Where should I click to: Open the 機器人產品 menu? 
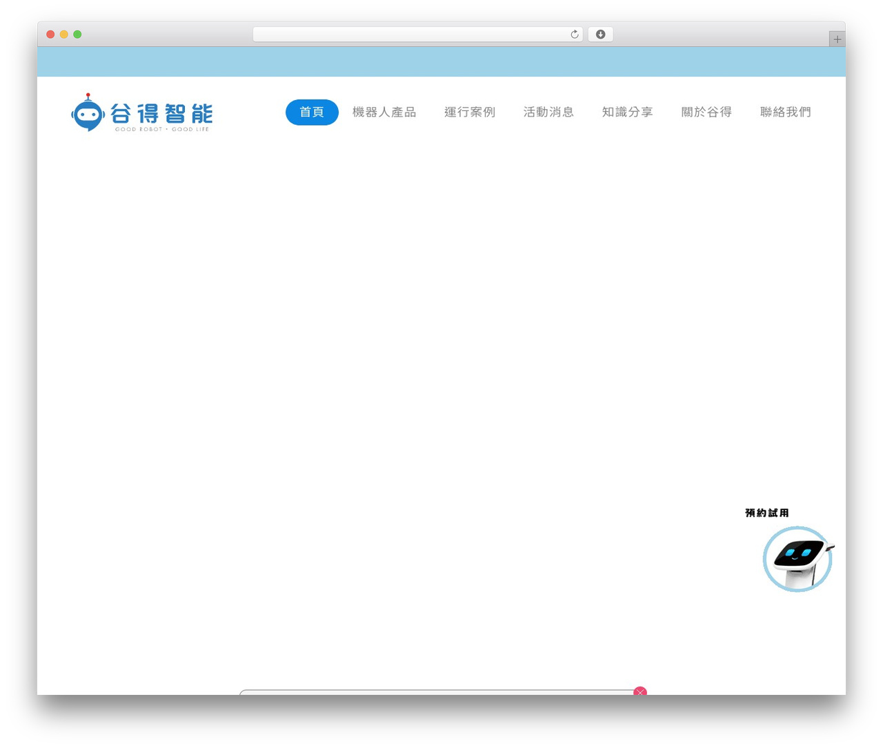click(x=384, y=112)
